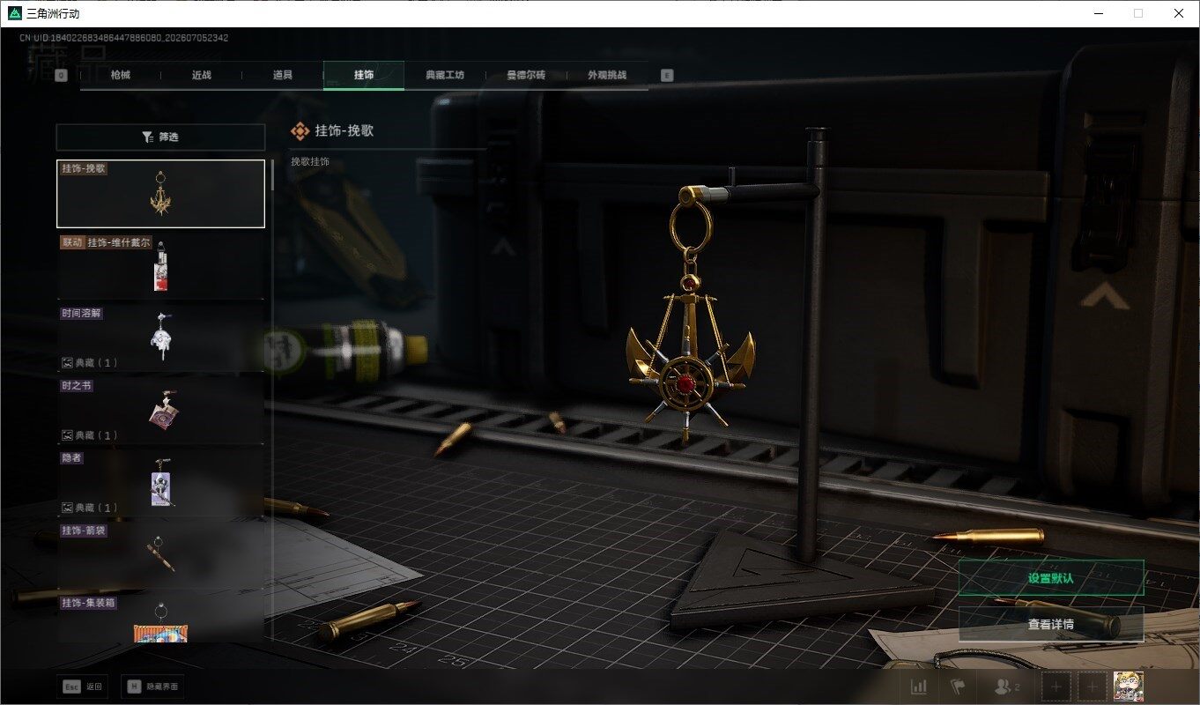
Task: Open the 曼德尔砖 tab
Action: [526, 76]
